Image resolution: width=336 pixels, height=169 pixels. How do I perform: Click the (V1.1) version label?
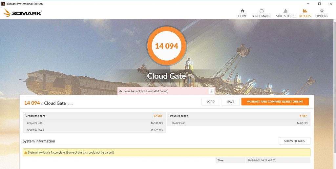pyautogui.click(x=70, y=104)
